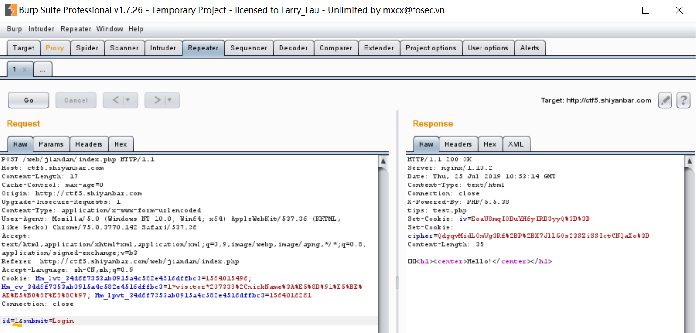
Task: Maximize the Burp Suite window
Action: click(646, 10)
